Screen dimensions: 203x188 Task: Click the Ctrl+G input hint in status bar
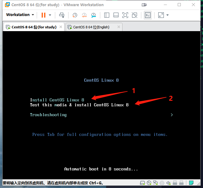[53, 183]
